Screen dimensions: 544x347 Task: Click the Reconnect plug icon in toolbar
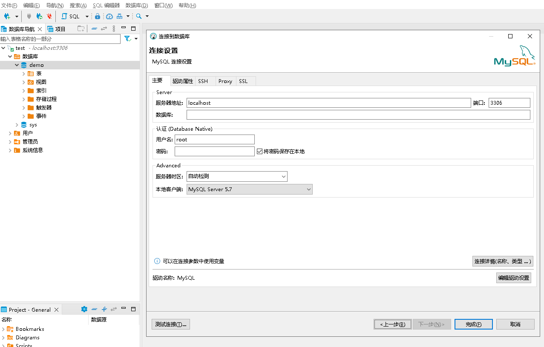[39, 16]
